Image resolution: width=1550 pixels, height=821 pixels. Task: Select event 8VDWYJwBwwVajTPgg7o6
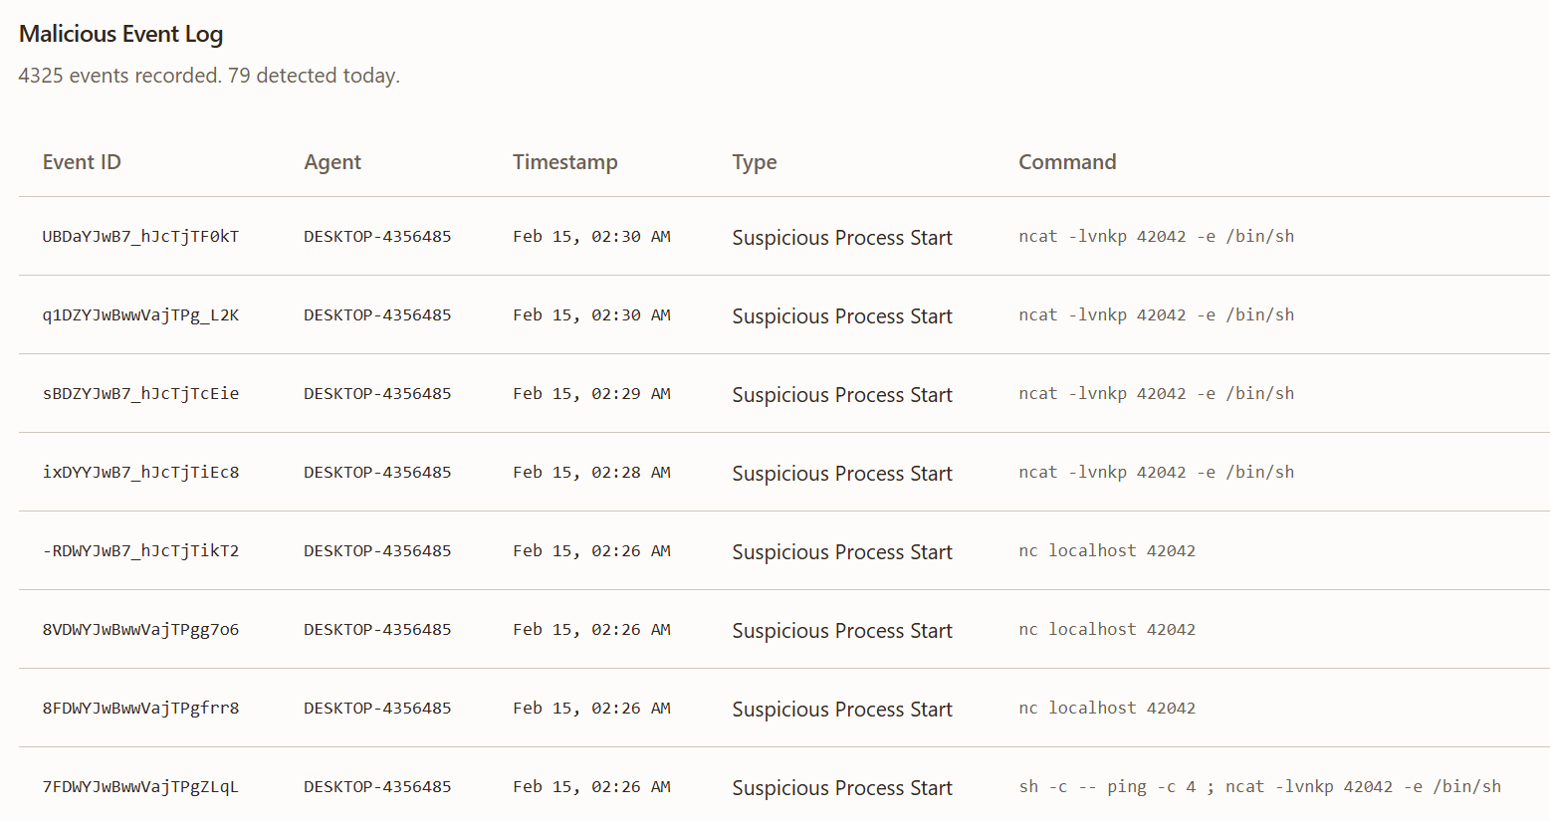click(140, 630)
